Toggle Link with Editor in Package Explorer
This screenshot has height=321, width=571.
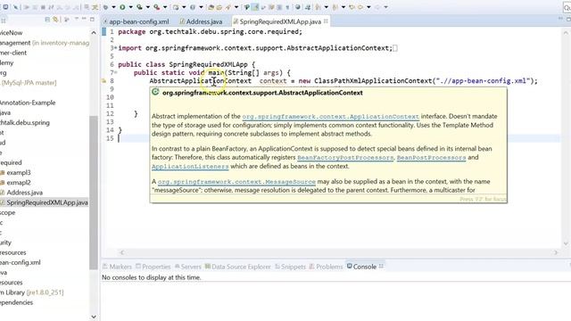(55, 20)
